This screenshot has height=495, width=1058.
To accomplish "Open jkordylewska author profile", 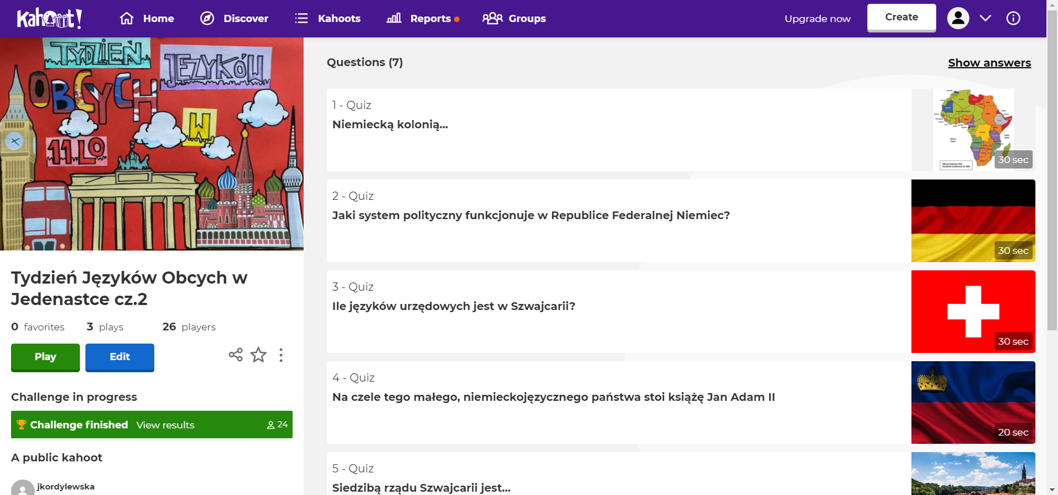I will click(x=66, y=487).
